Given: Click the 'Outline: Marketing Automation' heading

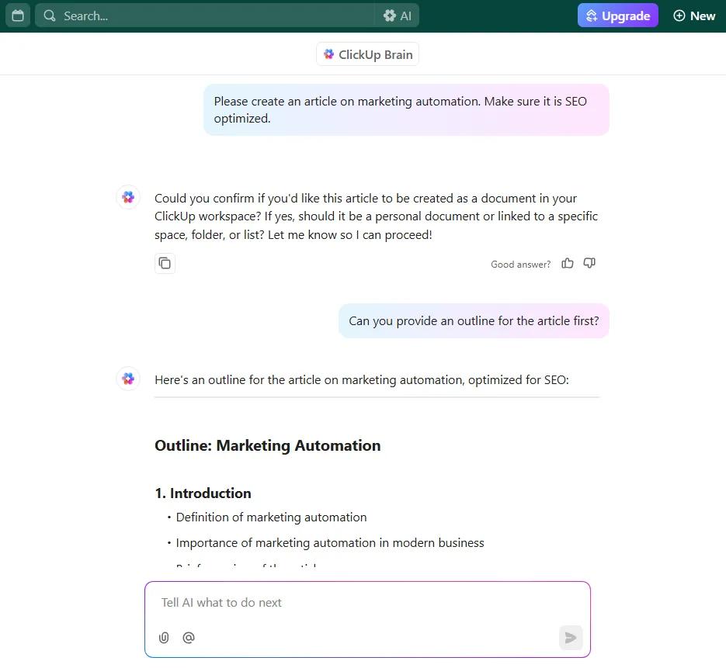Looking at the screenshot, I should 268,445.
